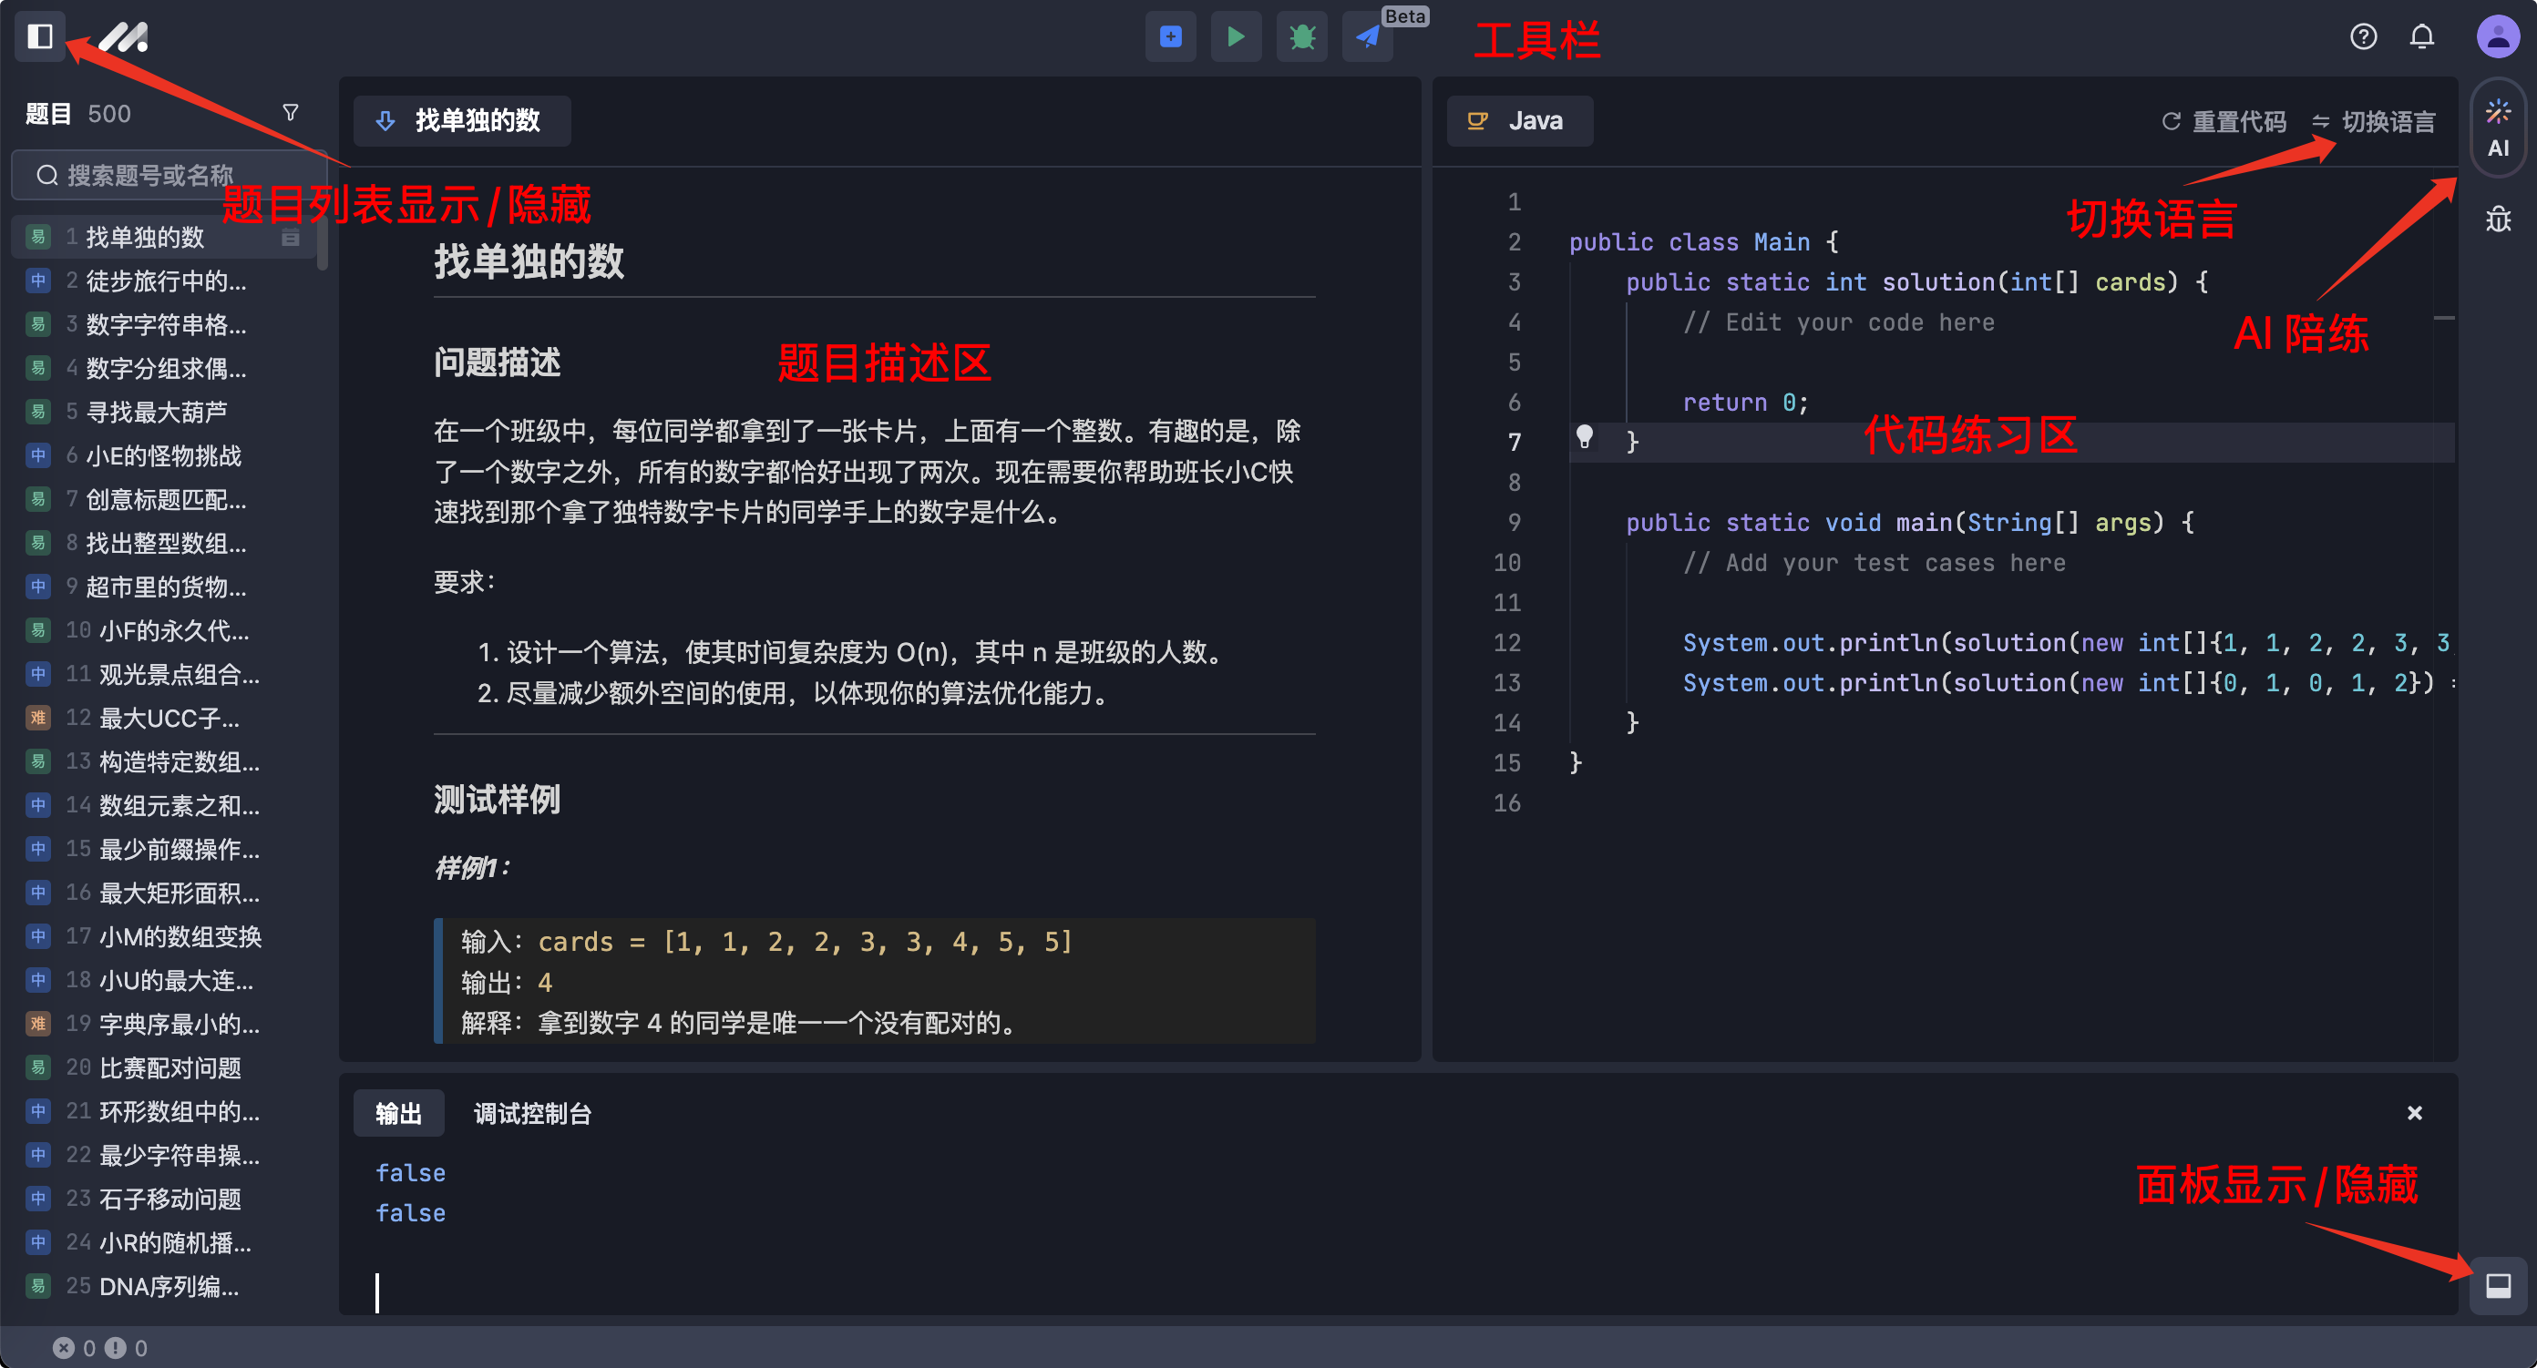The width and height of the screenshot is (2537, 1368).
Task: Open problem 17 小M的数组变换
Action: 163,936
